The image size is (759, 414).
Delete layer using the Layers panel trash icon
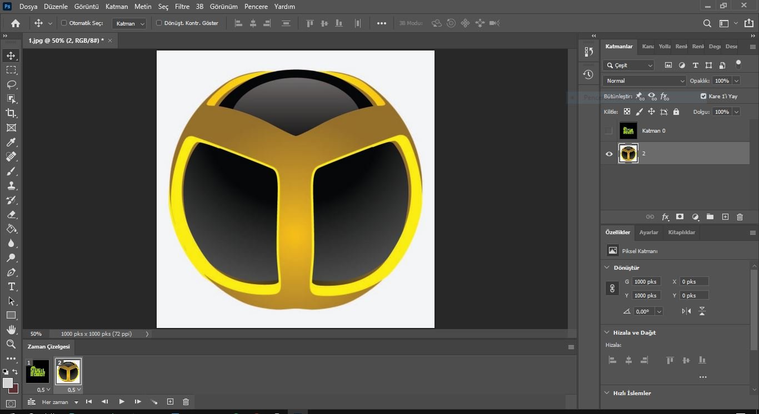point(740,217)
